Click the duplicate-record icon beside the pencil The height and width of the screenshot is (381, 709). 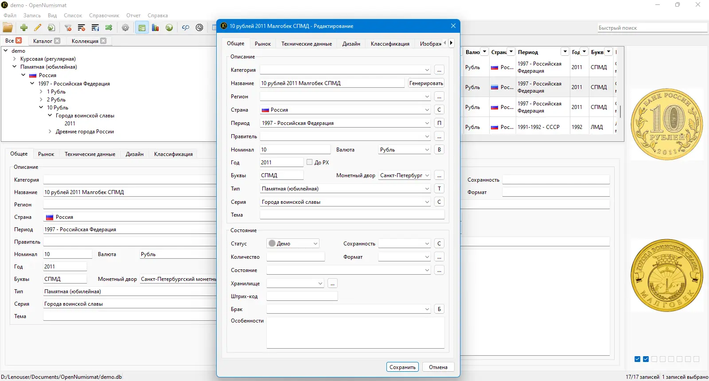[x=51, y=27]
